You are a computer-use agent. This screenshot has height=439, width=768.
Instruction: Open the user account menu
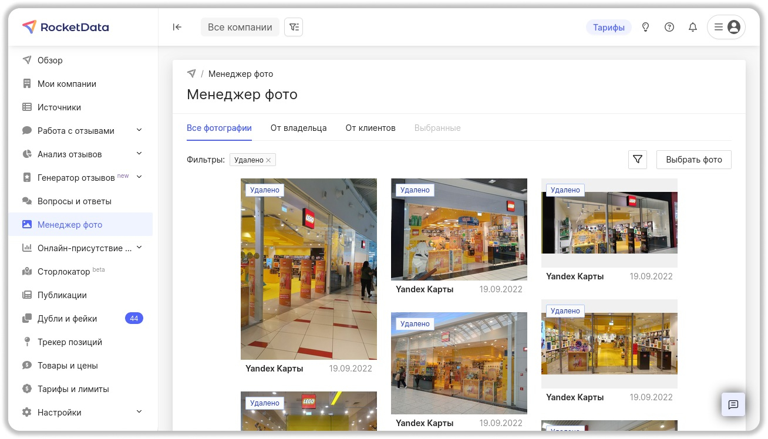coord(726,27)
